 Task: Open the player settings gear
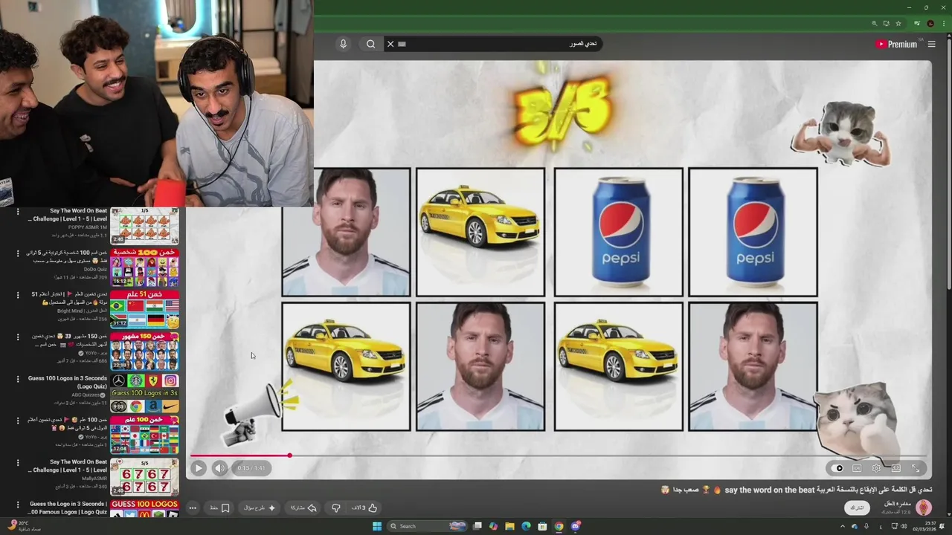876,468
